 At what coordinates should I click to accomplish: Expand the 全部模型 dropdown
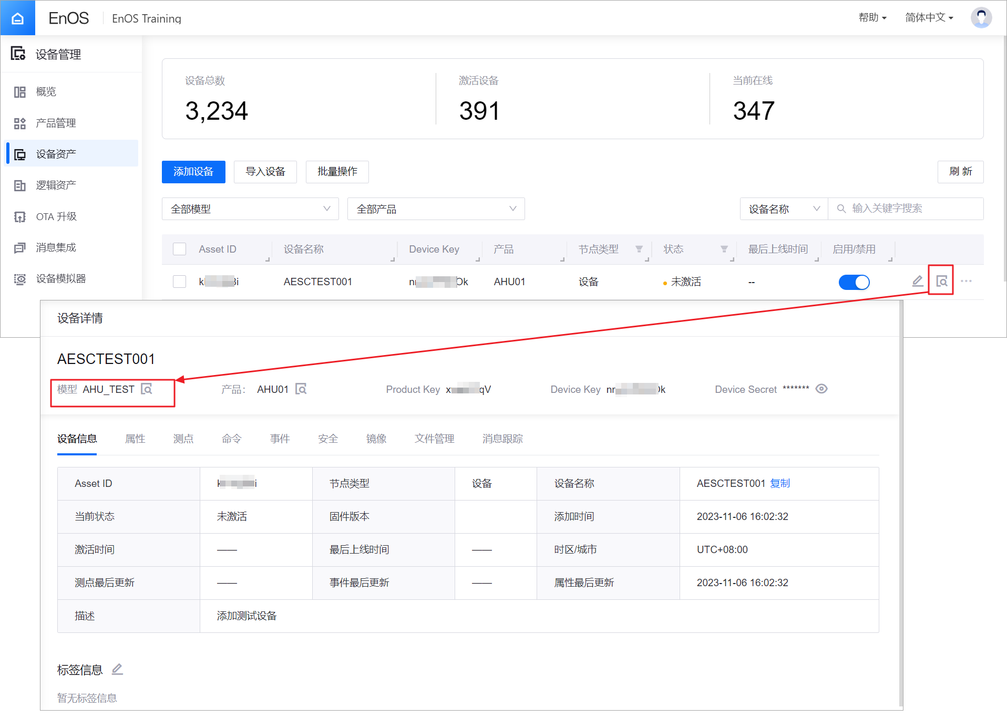tap(250, 209)
